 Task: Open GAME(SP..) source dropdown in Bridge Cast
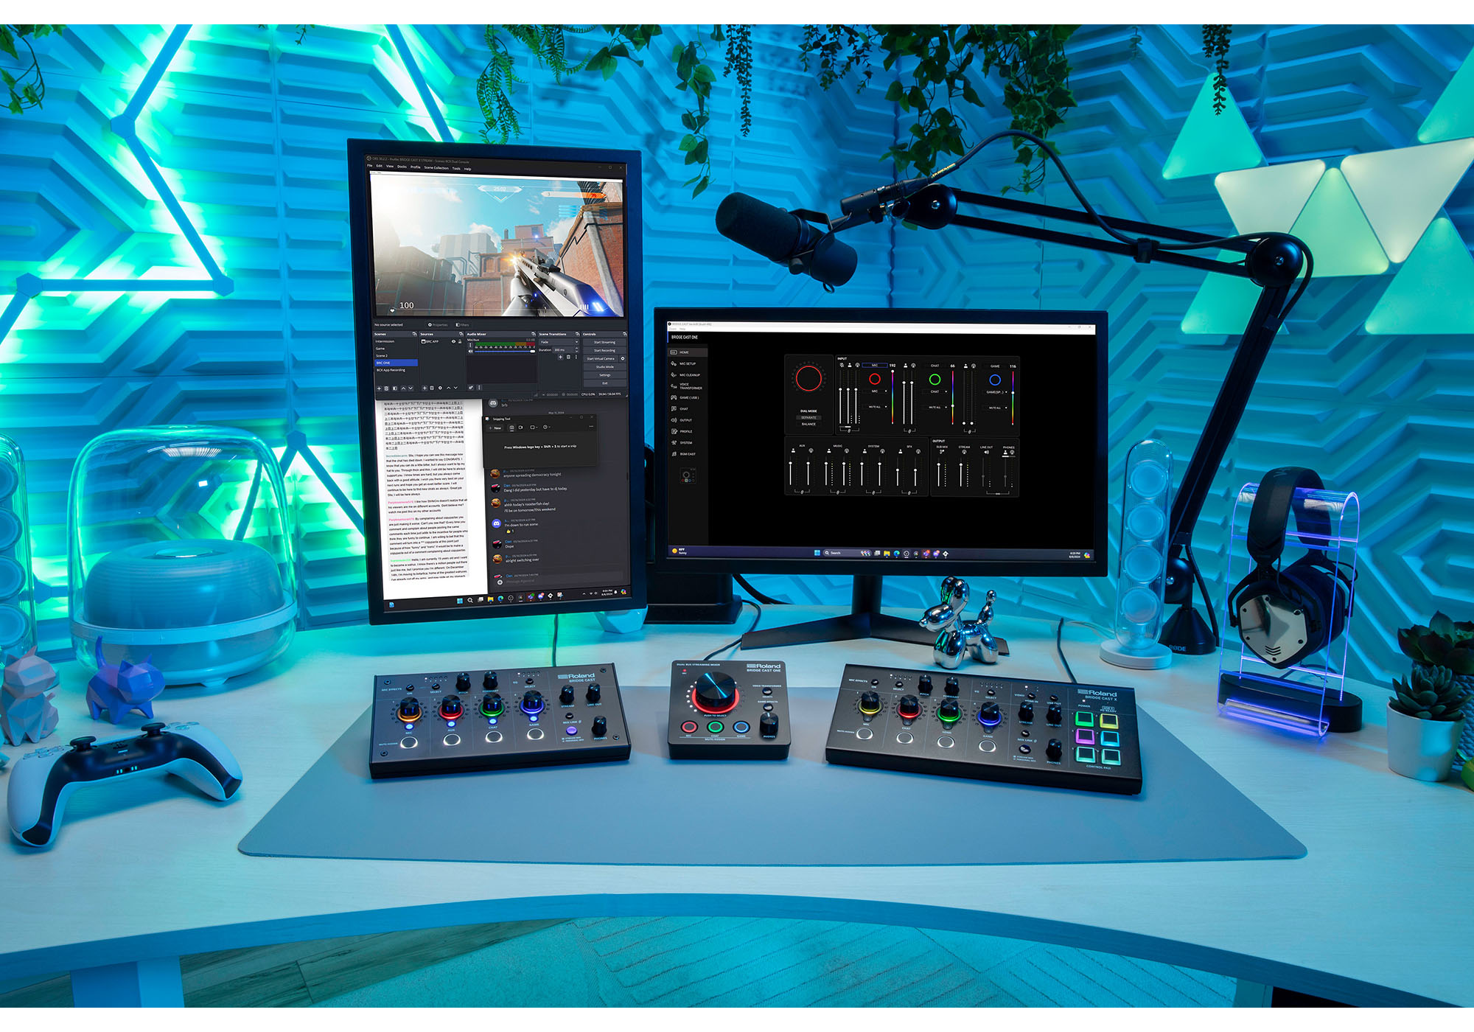coord(995,392)
